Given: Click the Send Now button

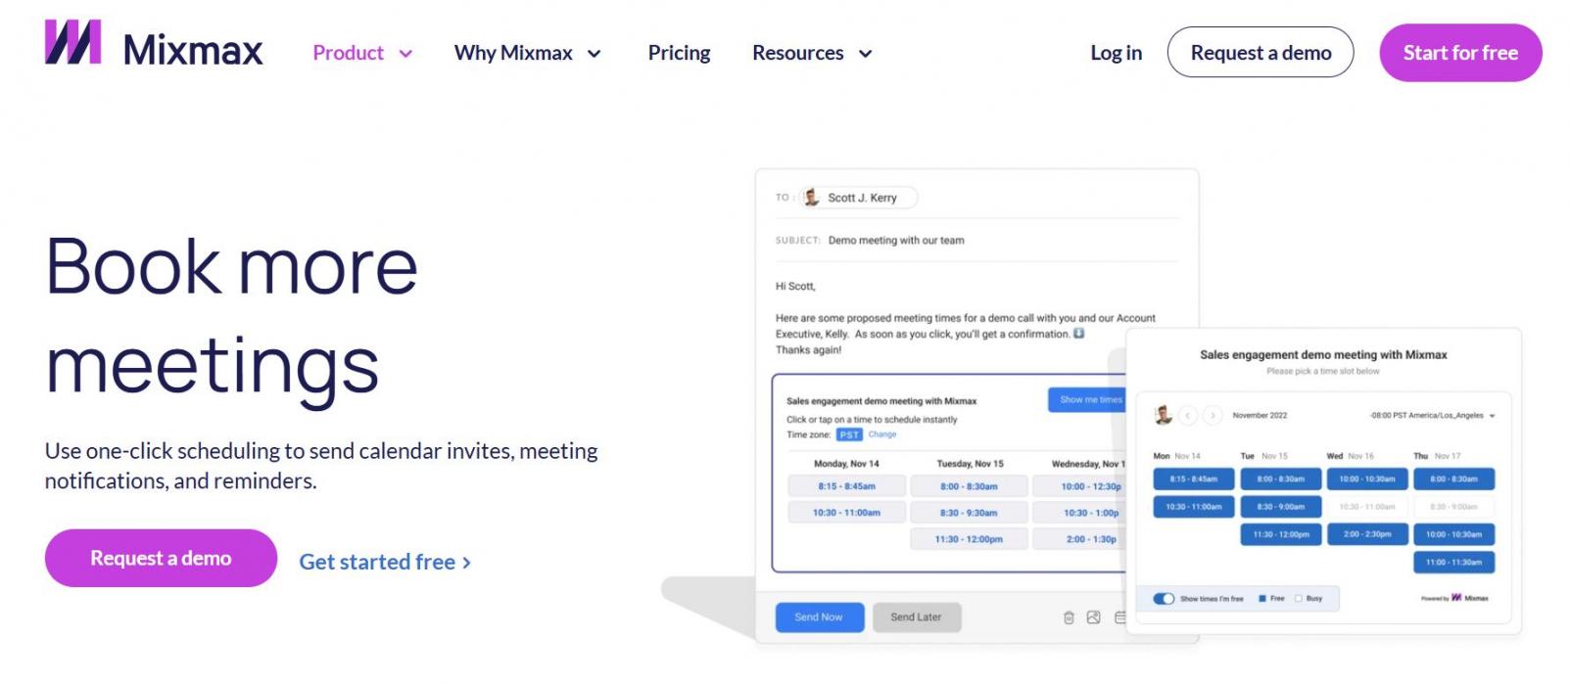Looking at the screenshot, I should coord(819,617).
